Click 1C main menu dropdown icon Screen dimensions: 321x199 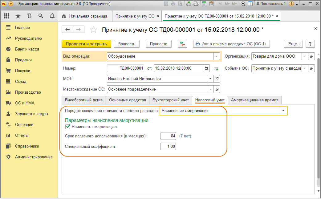pyautogui.click(x=11, y=4)
